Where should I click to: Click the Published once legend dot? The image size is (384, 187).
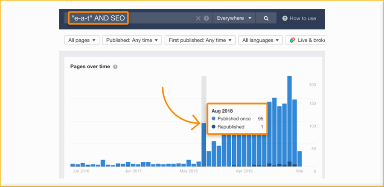[214, 119]
